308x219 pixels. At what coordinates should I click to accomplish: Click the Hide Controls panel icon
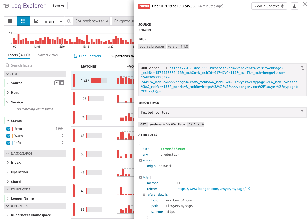coord(75,56)
